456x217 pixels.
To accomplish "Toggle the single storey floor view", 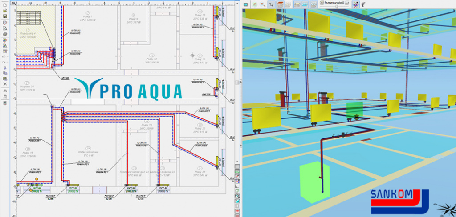I will click(x=297, y=4).
